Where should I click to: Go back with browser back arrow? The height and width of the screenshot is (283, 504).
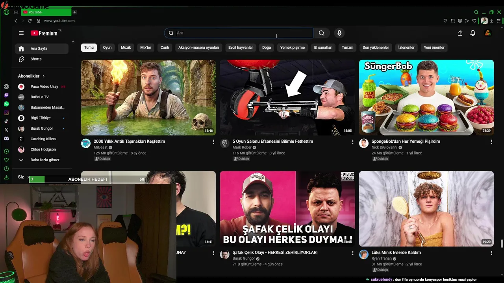(x=16, y=21)
